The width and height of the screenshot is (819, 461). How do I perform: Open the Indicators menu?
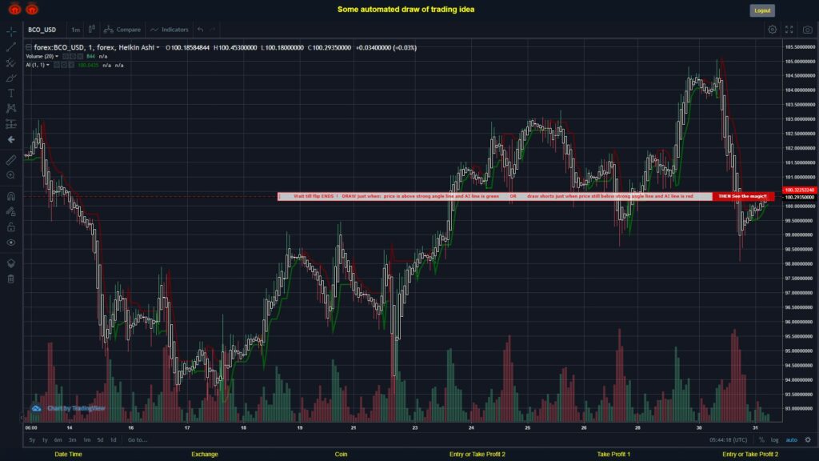[170, 30]
